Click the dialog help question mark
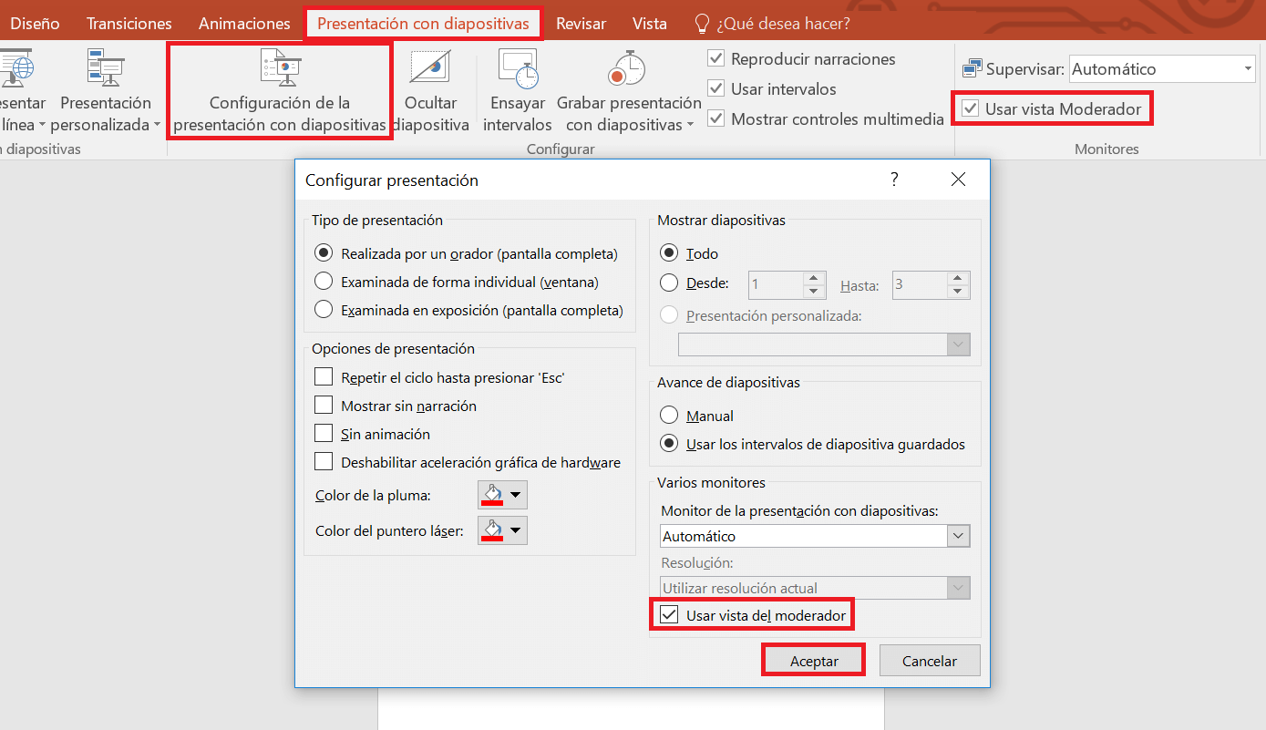The width and height of the screenshot is (1266, 730). click(x=894, y=180)
